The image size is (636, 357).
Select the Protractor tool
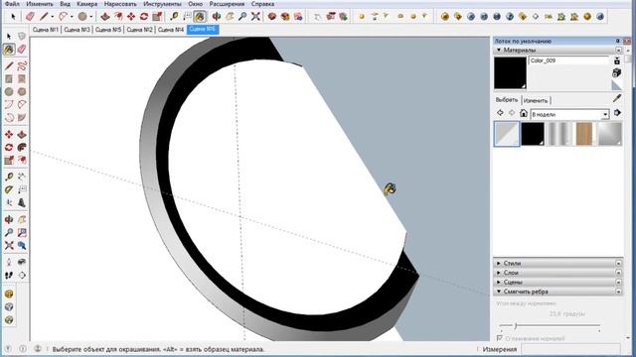pyautogui.click(x=9, y=189)
